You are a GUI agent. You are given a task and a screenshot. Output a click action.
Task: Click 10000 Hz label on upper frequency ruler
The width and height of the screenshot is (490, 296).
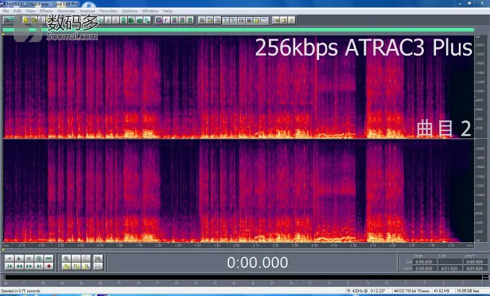(x=480, y=91)
